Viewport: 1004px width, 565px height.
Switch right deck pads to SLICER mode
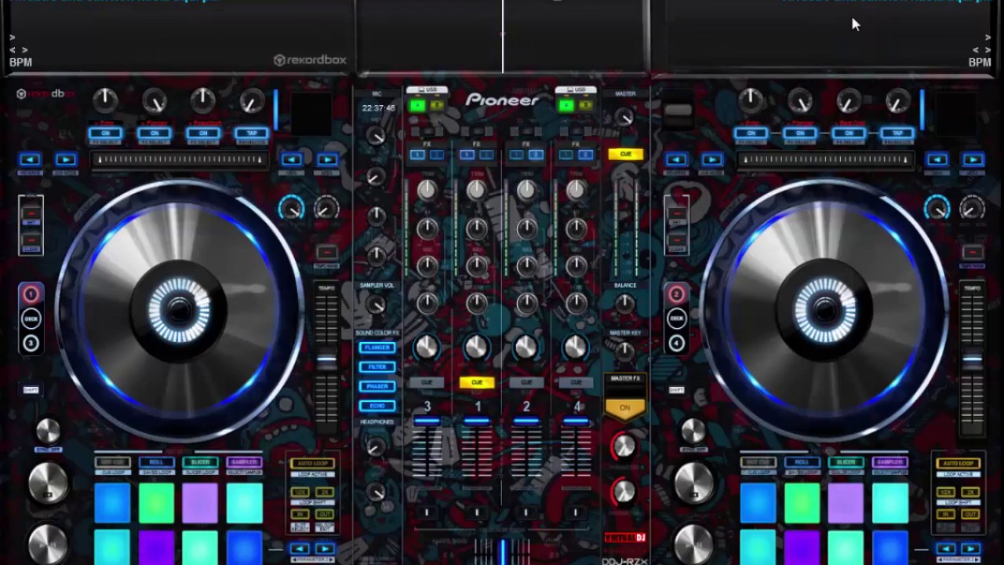846,462
